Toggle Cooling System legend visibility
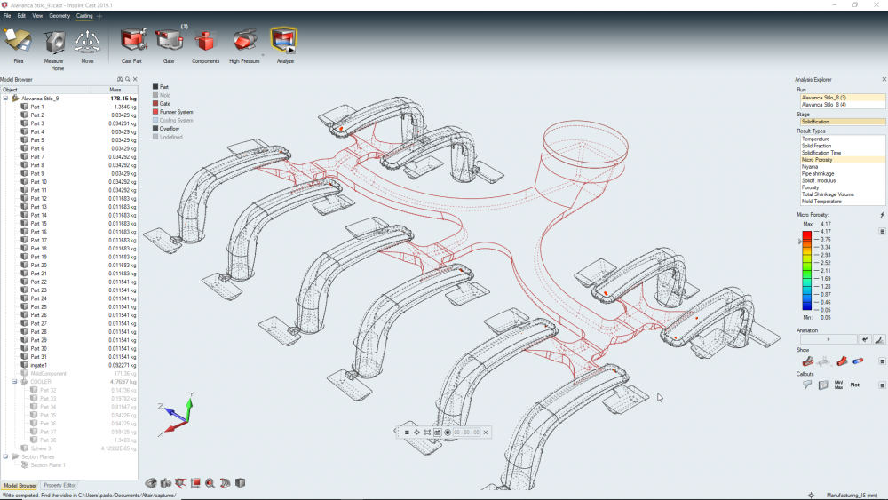The height and width of the screenshot is (500, 888). [x=155, y=120]
